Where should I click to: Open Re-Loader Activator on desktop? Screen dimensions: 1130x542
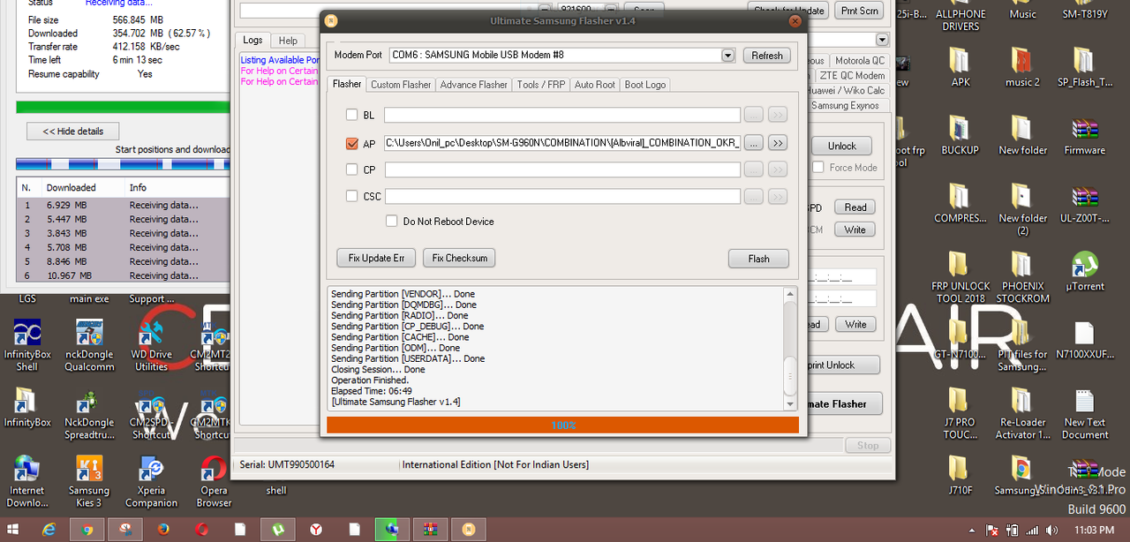(x=1022, y=415)
